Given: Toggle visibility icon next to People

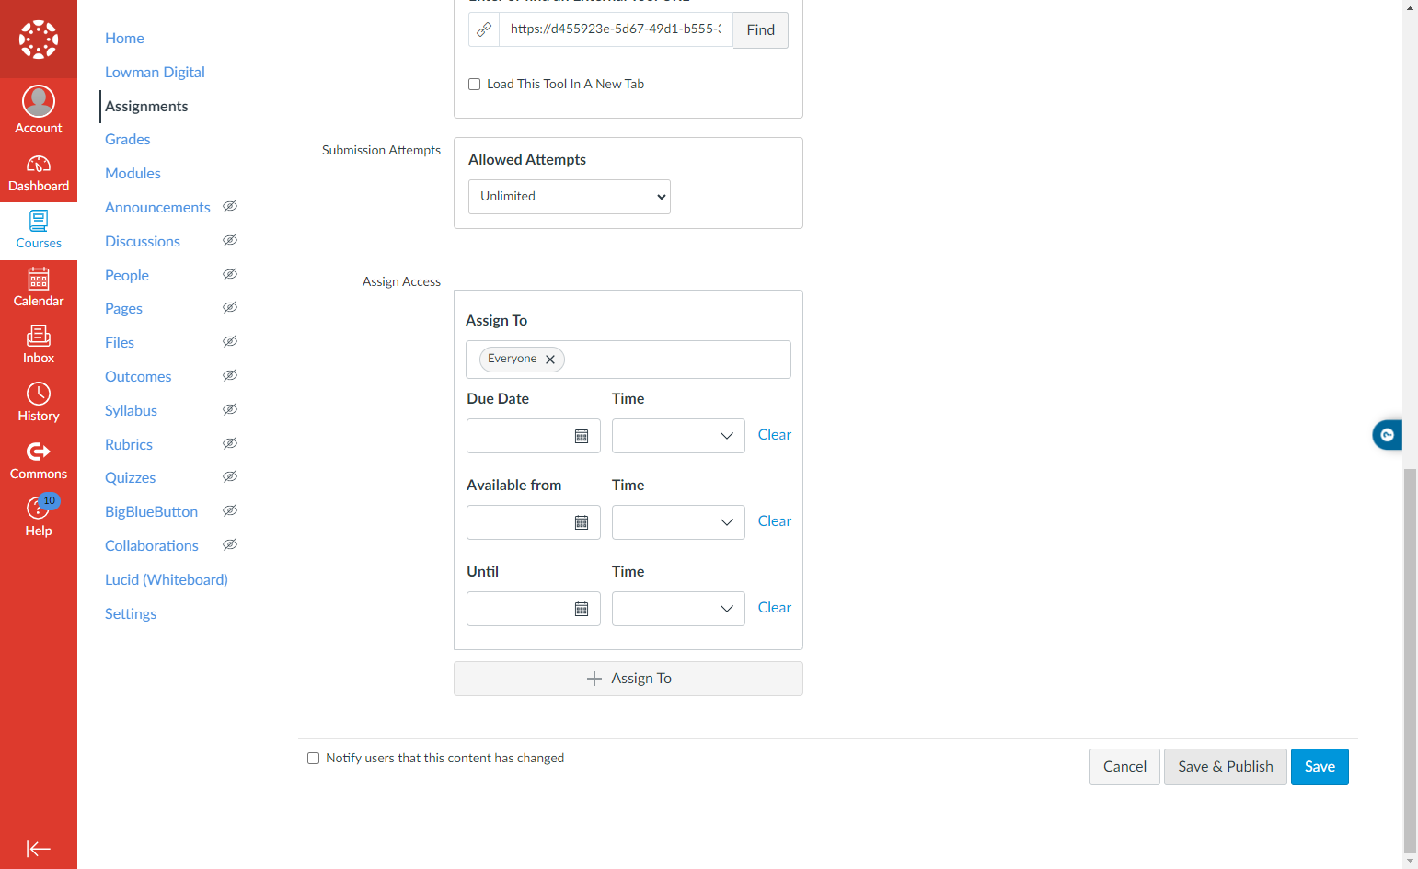Looking at the screenshot, I should [x=230, y=274].
